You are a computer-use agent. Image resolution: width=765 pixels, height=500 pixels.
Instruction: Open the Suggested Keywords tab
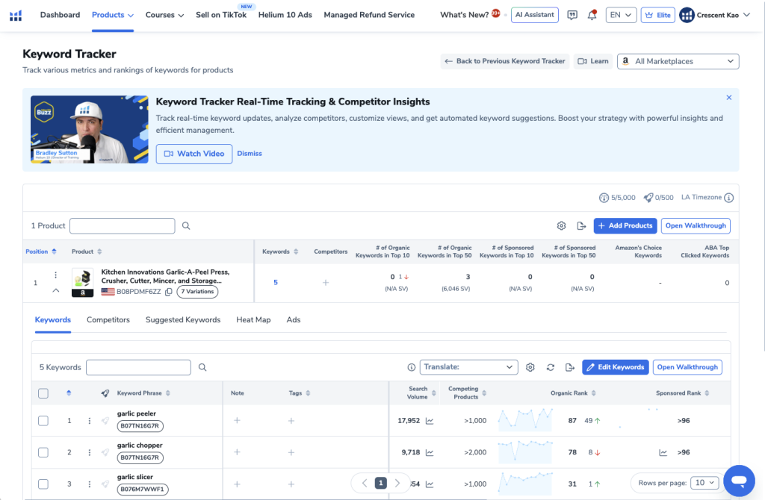click(183, 319)
